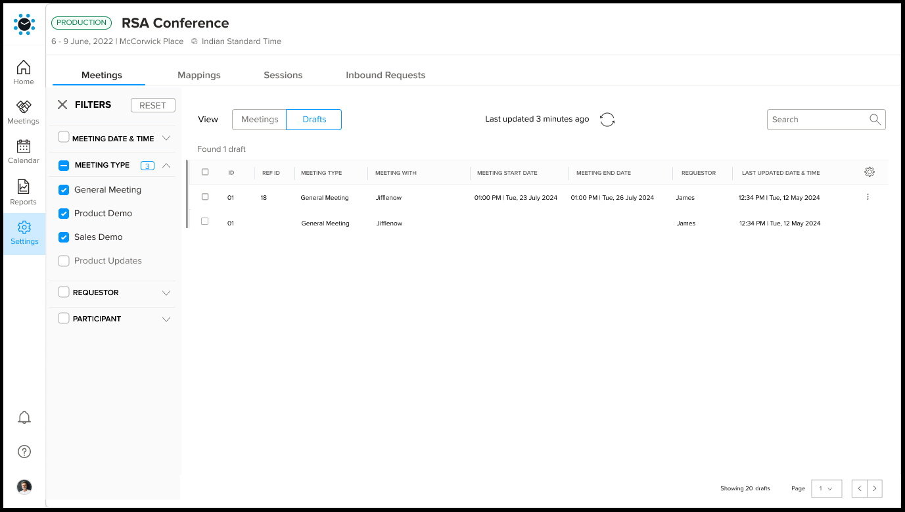Select the Drafts view button
Image resolution: width=905 pixels, height=512 pixels.
coord(314,120)
